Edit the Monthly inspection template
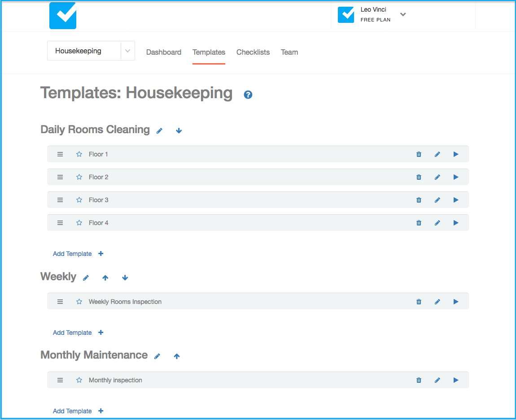The width and height of the screenshot is (516, 420). click(x=437, y=380)
